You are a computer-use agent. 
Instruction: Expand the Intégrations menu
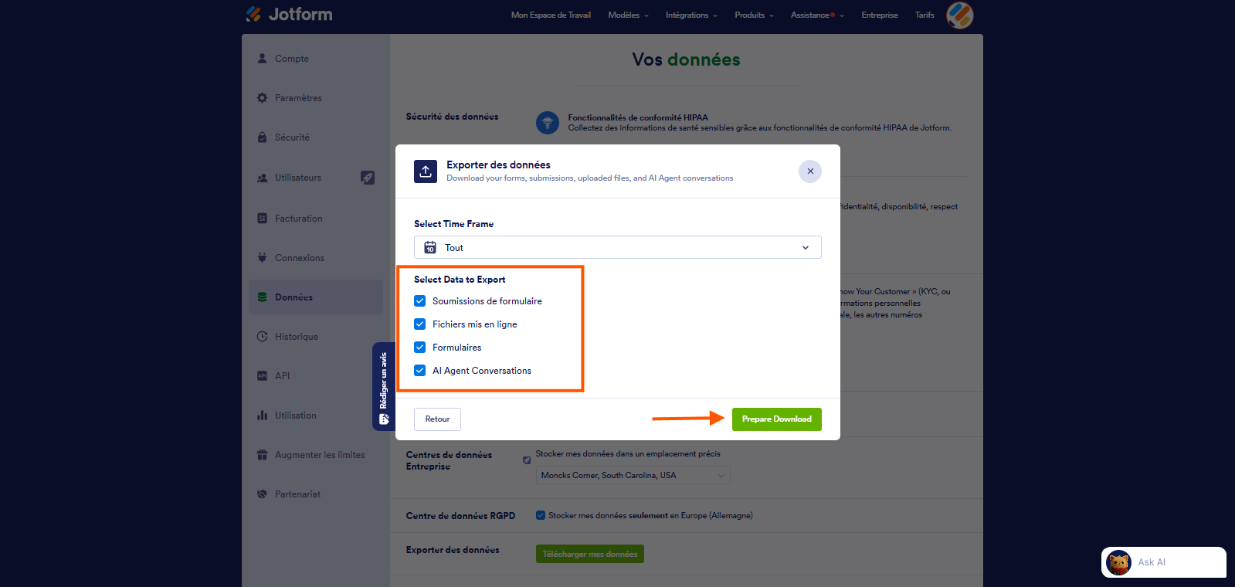pyautogui.click(x=691, y=15)
